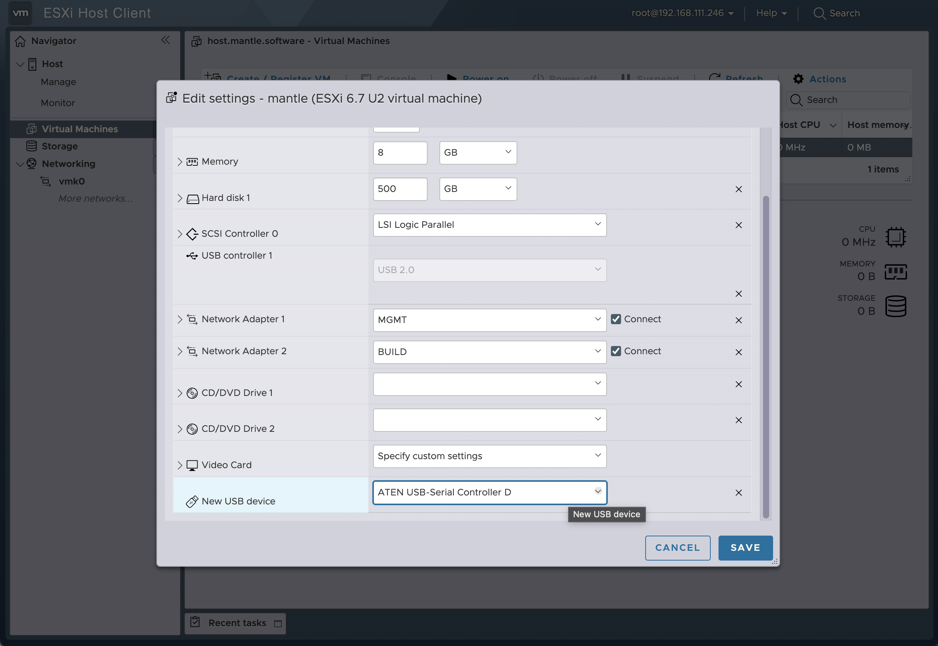Select Storage in the Navigator
The width and height of the screenshot is (938, 646).
click(60, 146)
